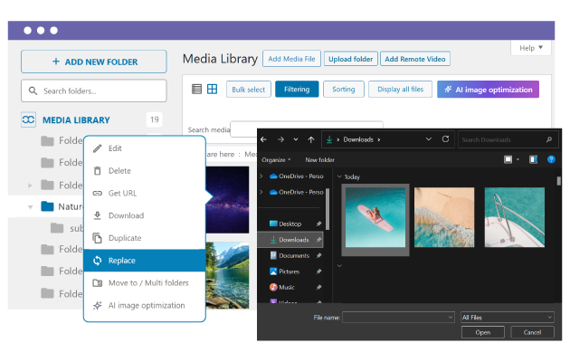Image resolution: width=570 pixels, height=362 pixels.
Task: Collapse the Today group chevron
Action: tap(339, 177)
